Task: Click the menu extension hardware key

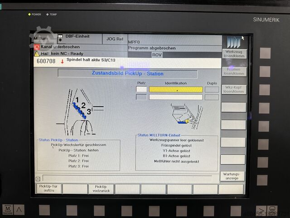Action: (x=261, y=211)
